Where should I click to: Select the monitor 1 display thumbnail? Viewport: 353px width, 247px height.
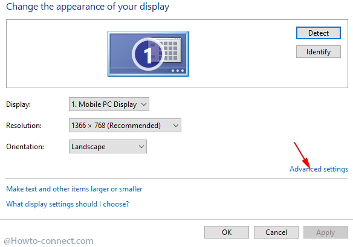pyautogui.click(x=148, y=54)
